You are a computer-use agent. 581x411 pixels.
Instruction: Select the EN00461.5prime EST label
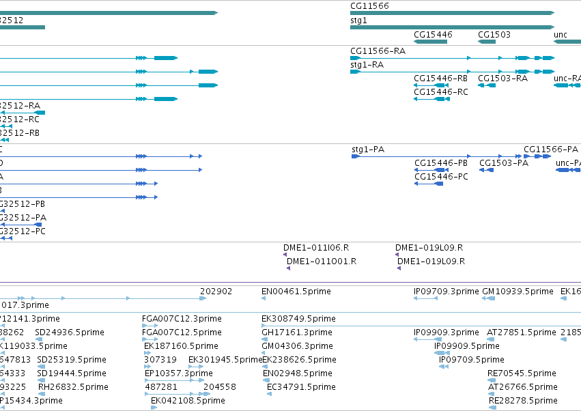click(296, 292)
